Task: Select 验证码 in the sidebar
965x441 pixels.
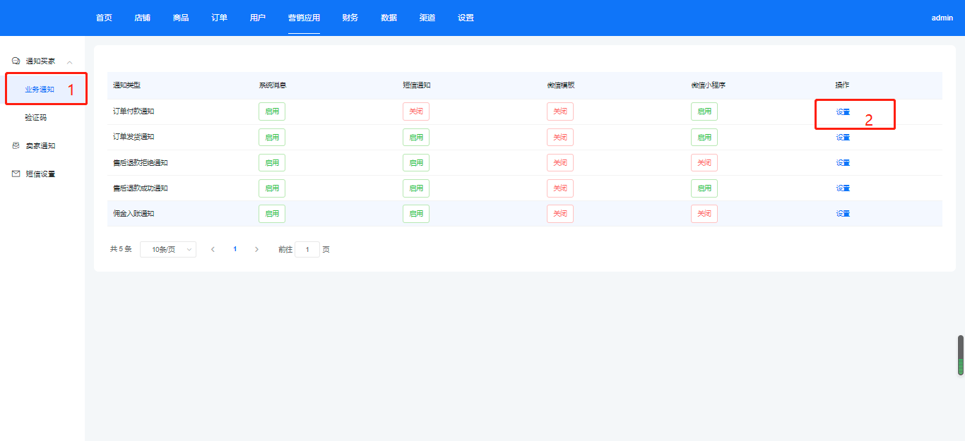Action: (x=35, y=118)
